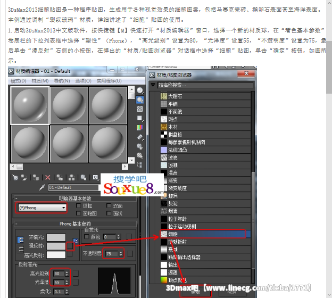Select the first material sample sphere
This screenshot has height=298, width=332.
pyautogui.click(x=30, y=105)
